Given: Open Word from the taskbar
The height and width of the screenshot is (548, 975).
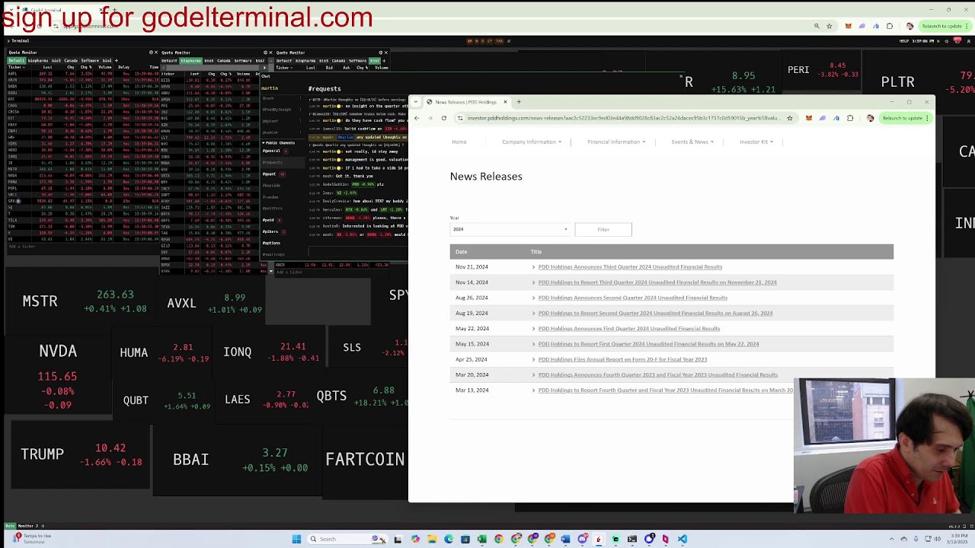Looking at the screenshot, I should click(x=565, y=539).
